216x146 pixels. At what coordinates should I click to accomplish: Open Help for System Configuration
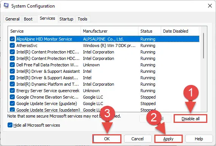point(199,139)
